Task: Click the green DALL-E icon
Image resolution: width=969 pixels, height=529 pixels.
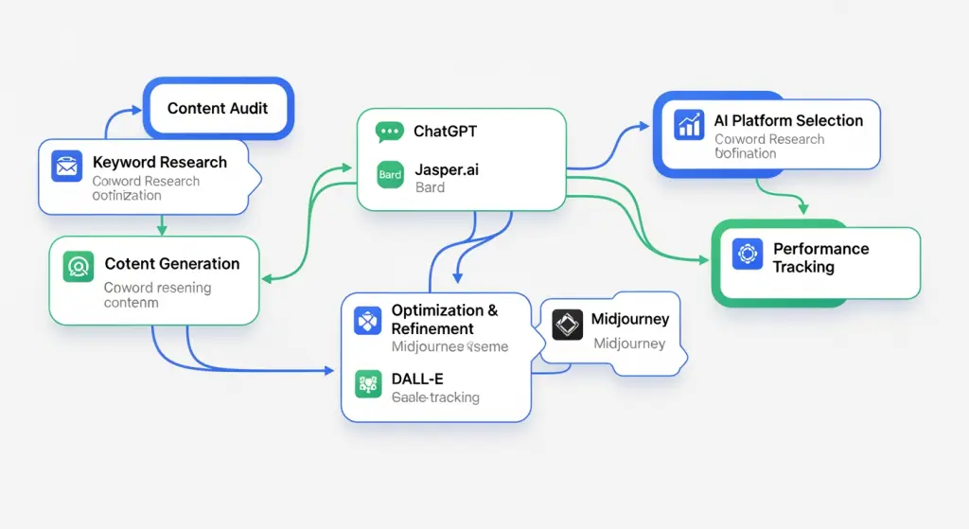Action: pos(367,383)
